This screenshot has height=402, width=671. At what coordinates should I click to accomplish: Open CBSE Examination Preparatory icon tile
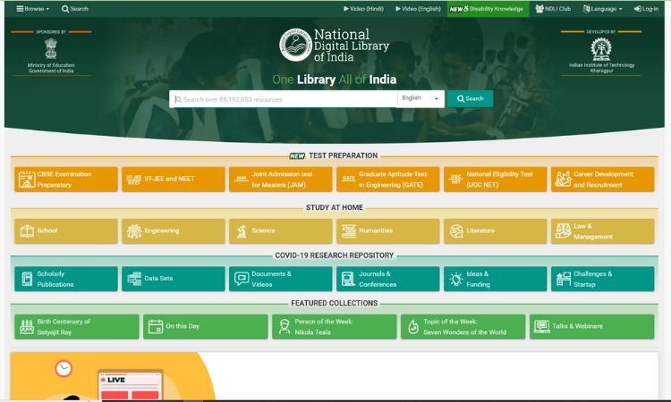pos(27,179)
